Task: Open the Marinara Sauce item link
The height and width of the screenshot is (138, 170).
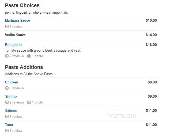Action: point(17,20)
